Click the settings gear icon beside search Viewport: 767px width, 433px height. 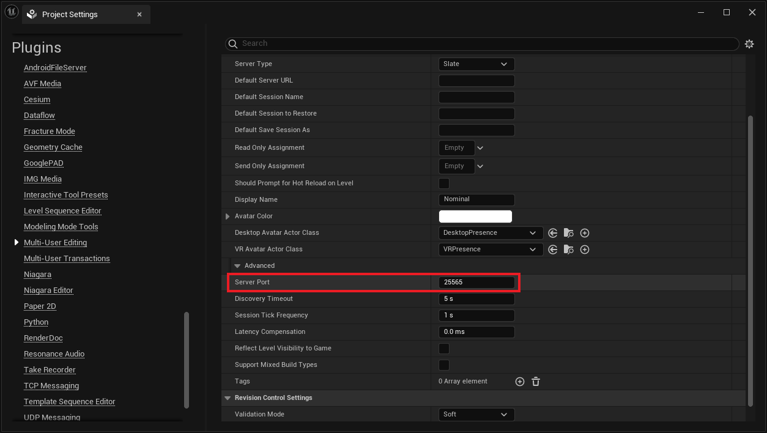coord(749,44)
